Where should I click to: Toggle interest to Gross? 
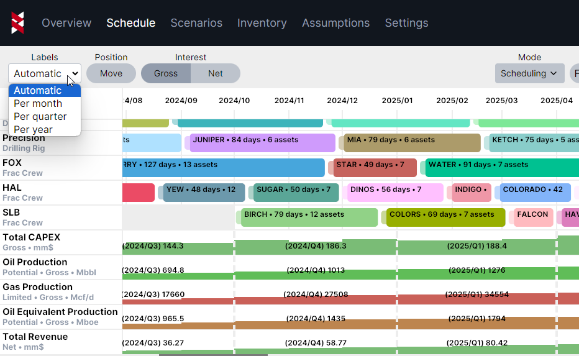[x=166, y=73]
